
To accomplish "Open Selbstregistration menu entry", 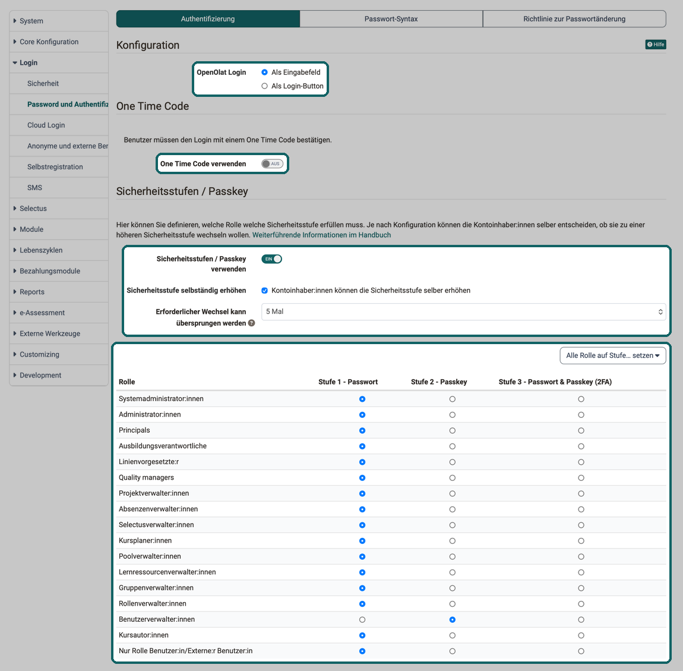I will pyautogui.click(x=59, y=167).
